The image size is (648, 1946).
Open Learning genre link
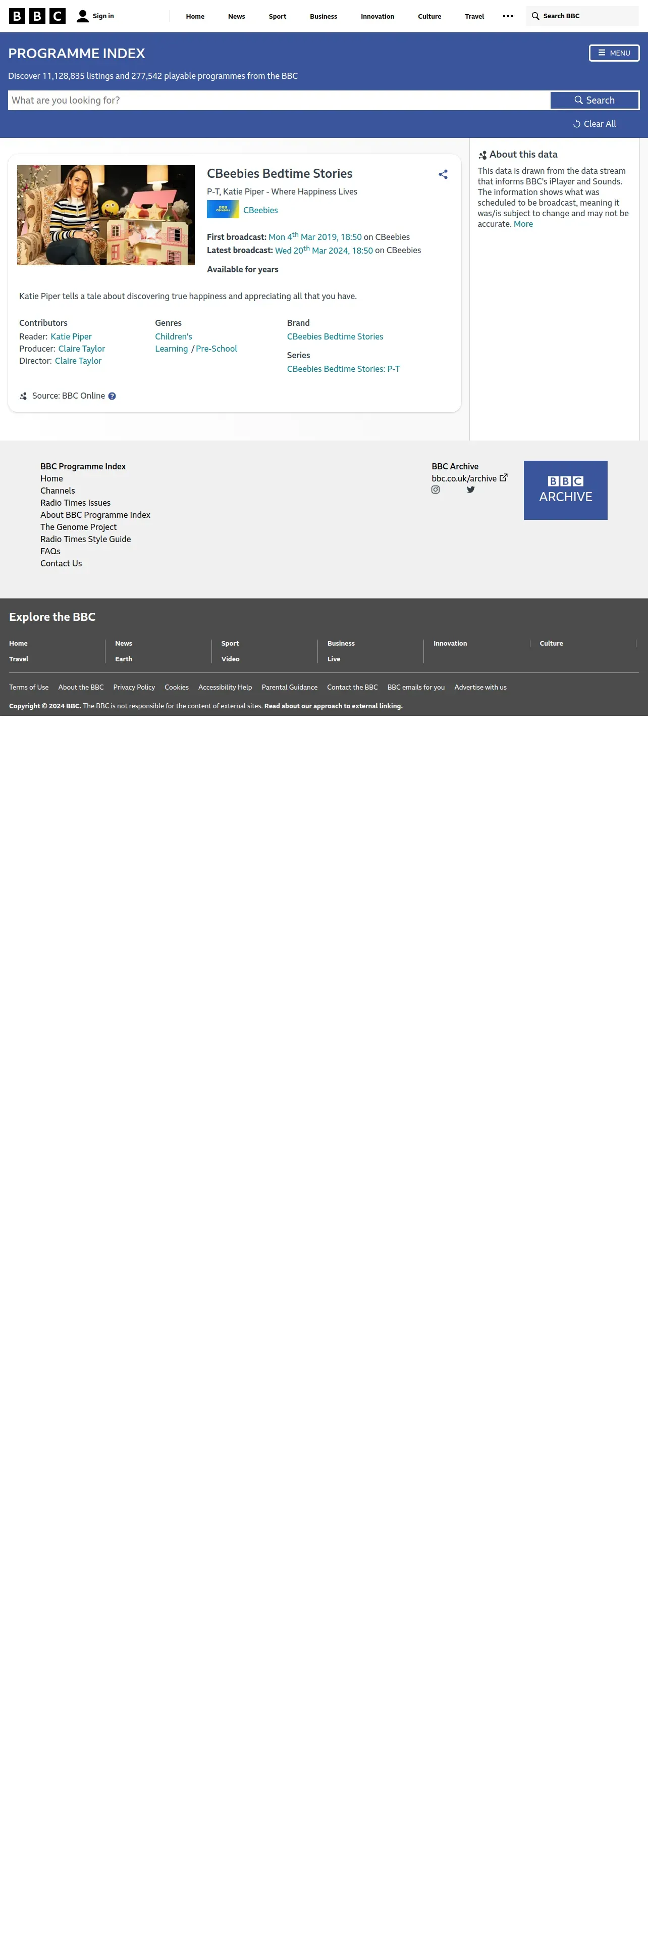coord(171,349)
